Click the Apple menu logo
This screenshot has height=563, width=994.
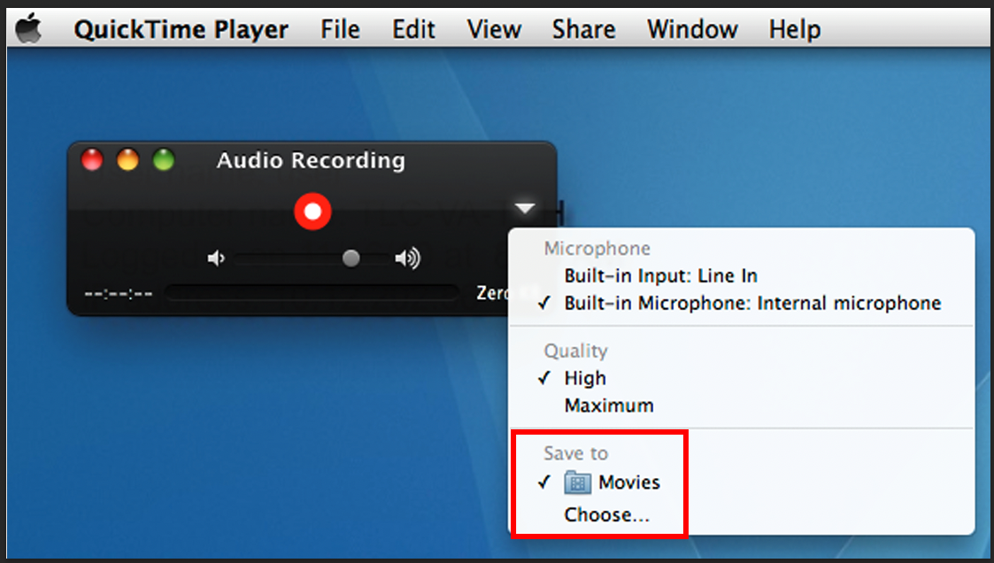pyautogui.click(x=28, y=29)
